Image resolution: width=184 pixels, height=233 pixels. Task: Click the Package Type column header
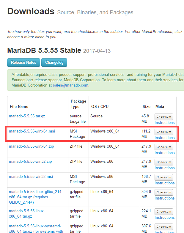[78, 104]
